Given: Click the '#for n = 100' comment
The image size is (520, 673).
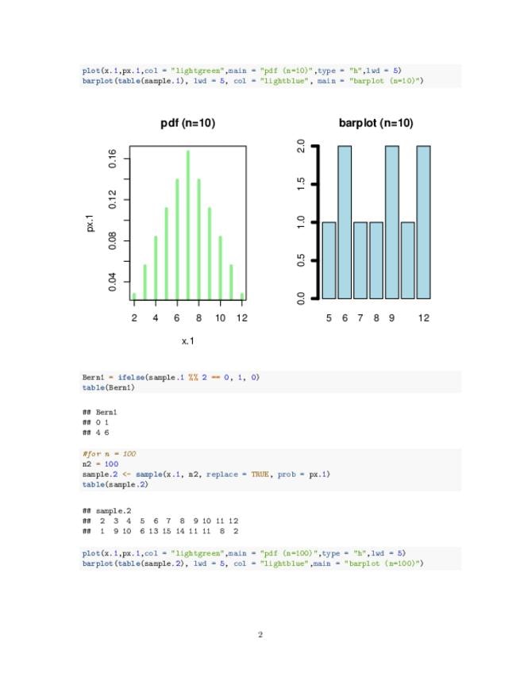Looking at the screenshot, I should 109,454.
